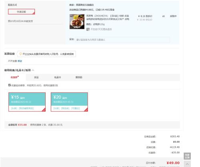Click the 周黑鸭 product thumbnail image

tap(77, 22)
